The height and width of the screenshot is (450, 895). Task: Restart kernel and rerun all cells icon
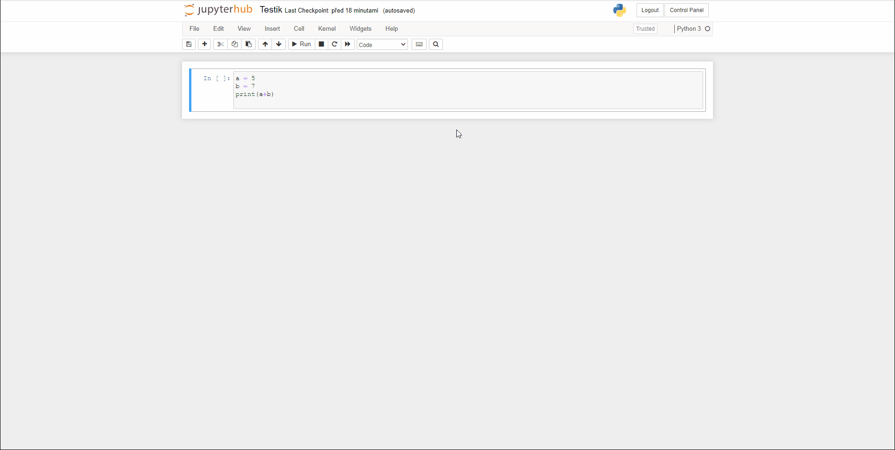[347, 44]
